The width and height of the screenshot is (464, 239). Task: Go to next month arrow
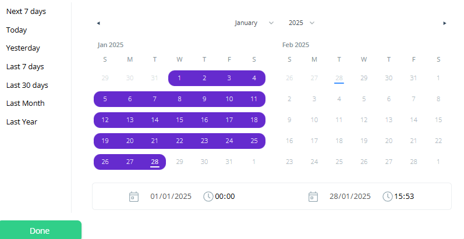point(445,23)
